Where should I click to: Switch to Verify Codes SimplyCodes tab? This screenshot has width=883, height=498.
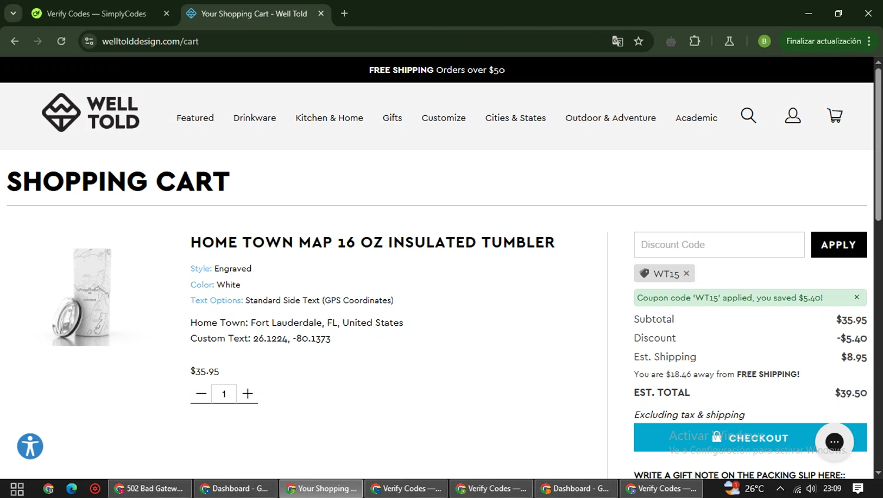(96, 14)
